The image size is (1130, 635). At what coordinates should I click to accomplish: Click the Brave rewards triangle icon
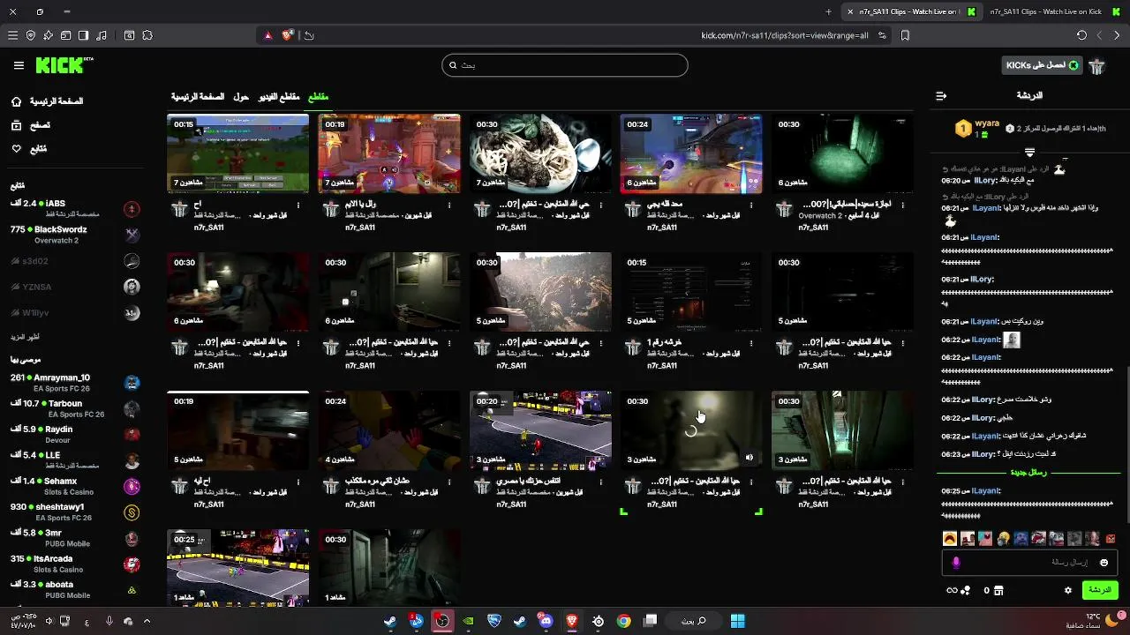click(x=268, y=35)
